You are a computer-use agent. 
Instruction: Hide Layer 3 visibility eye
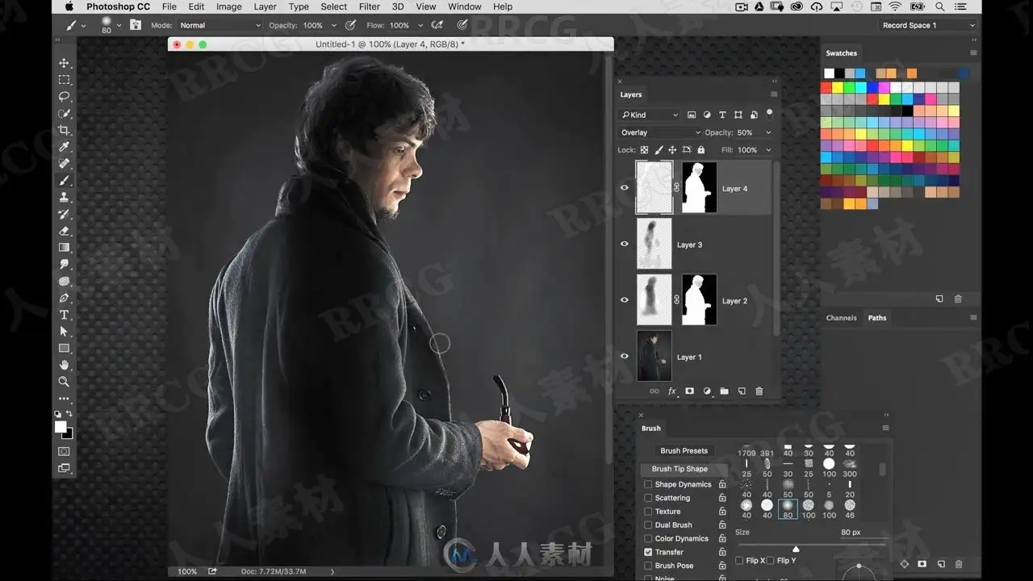(624, 244)
